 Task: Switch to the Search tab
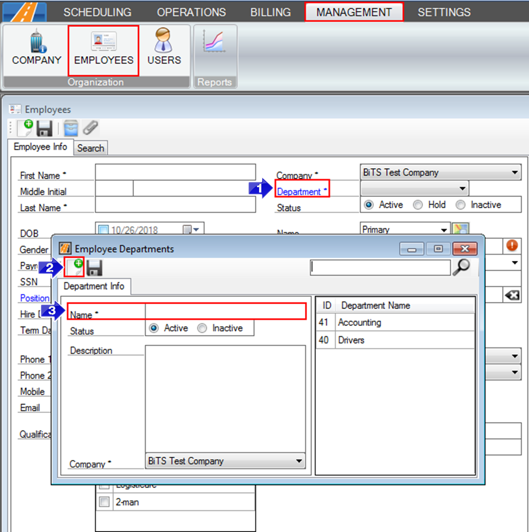pyautogui.click(x=91, y=148)
